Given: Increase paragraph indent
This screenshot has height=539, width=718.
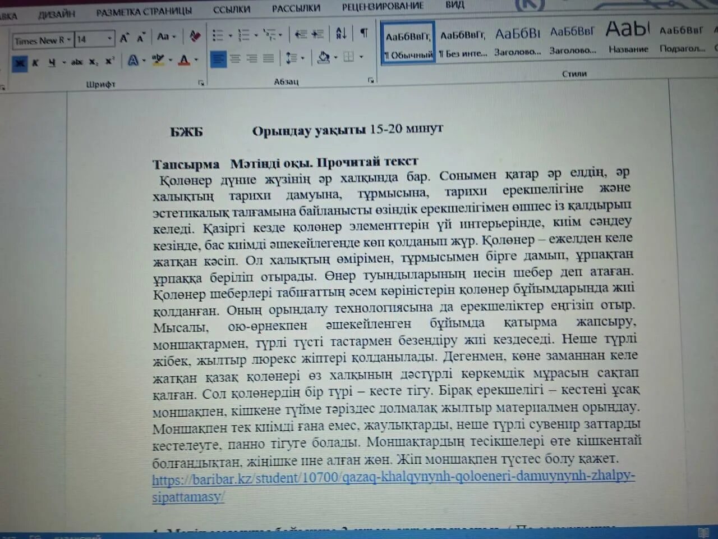Looking at the screenshot, I should click(x=317, y=34).
